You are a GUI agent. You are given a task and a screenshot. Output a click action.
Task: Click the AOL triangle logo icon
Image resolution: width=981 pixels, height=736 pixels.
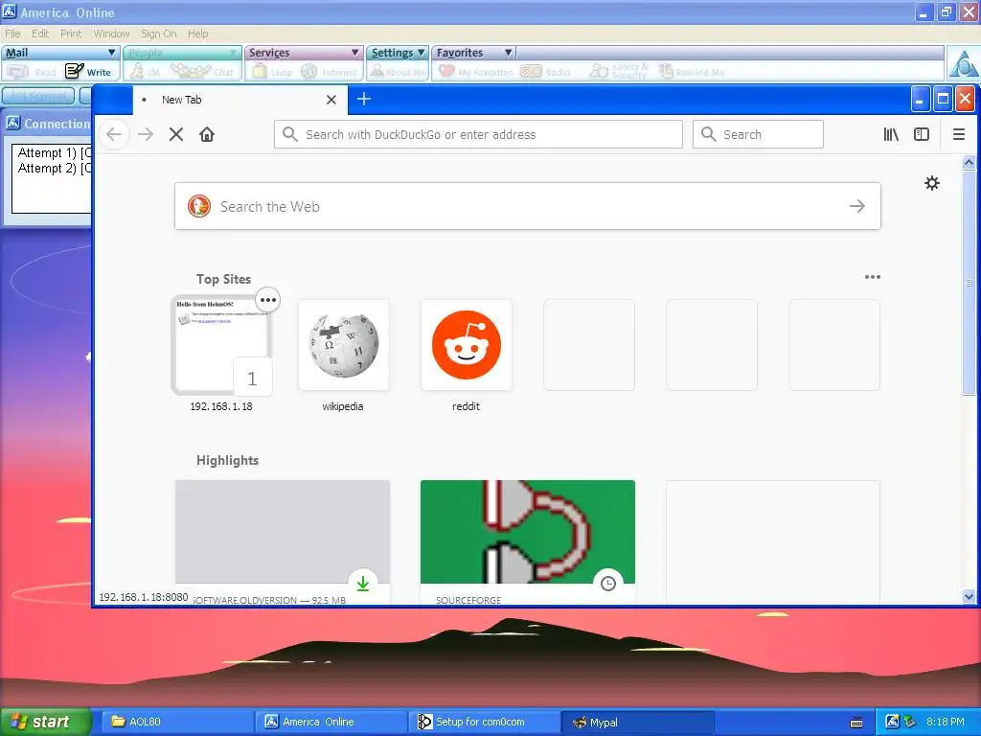(x=964, y=63)
